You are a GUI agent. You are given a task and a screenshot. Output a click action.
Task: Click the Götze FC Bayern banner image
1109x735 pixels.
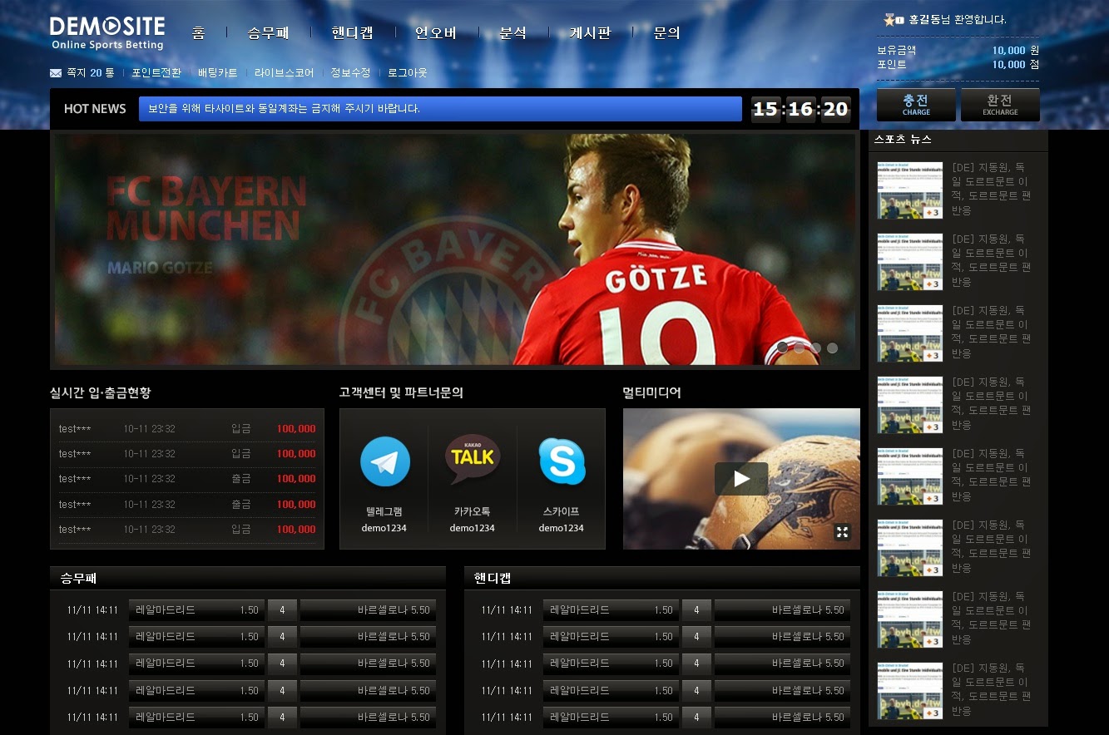pyautogui.click(x=455, y=249)
